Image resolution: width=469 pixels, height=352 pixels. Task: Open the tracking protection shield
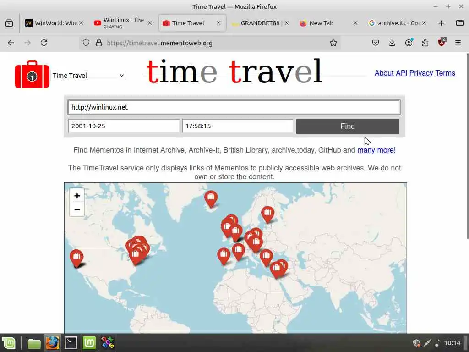(86, 43)
